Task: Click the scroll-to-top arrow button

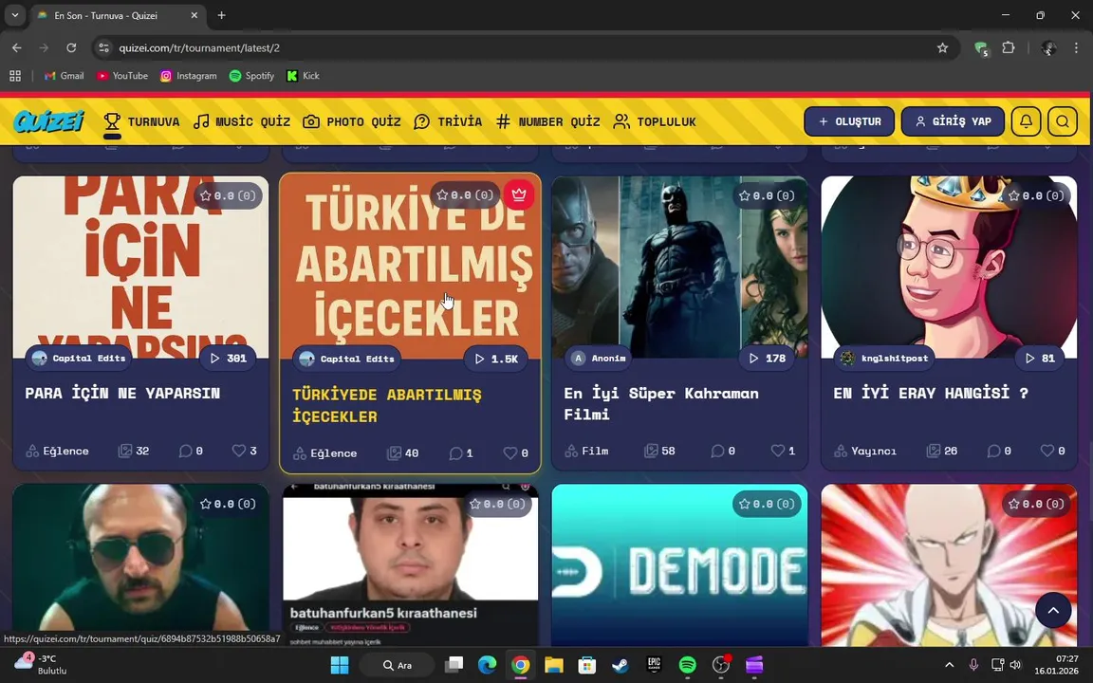Action: (1053, 611)
